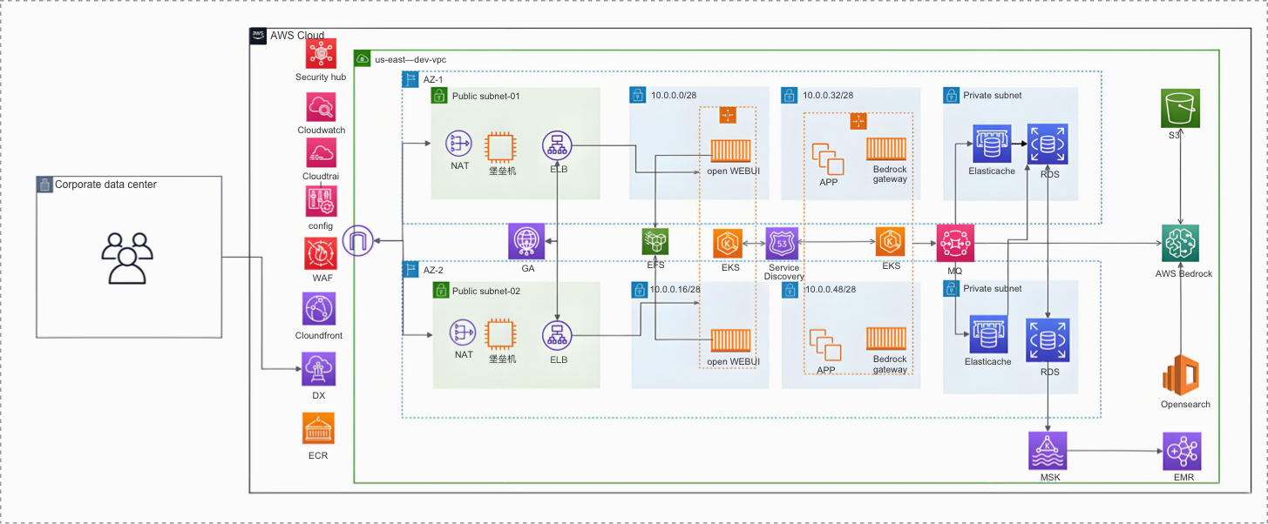Click the EMR icon
The height and width of the screenshot is (524, 1268).
1182,451
